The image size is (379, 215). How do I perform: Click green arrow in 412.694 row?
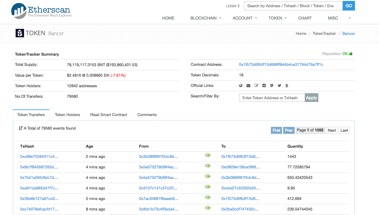pyautogui.click(x=208, y=197)
